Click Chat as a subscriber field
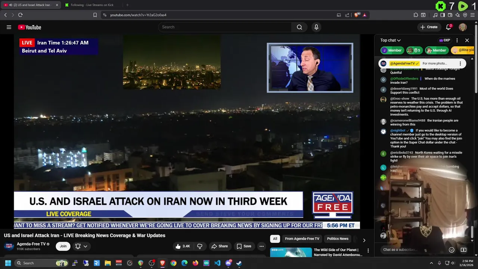This screenshot has height=269, width=478. coord(413,250)
